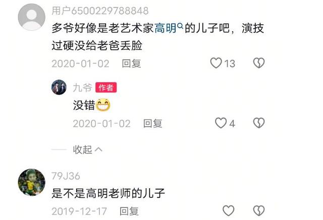Like the comment by 79J36
The height and width of the screenshot is (220, 323).
[229, 210]
